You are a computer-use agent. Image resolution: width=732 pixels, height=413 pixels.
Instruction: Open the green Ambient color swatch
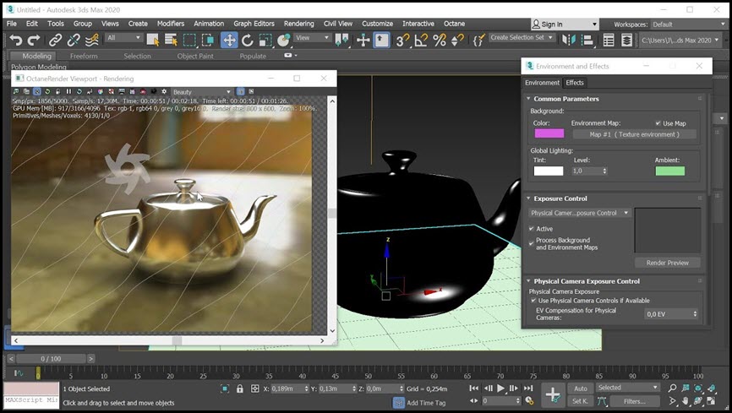[670, 171]
